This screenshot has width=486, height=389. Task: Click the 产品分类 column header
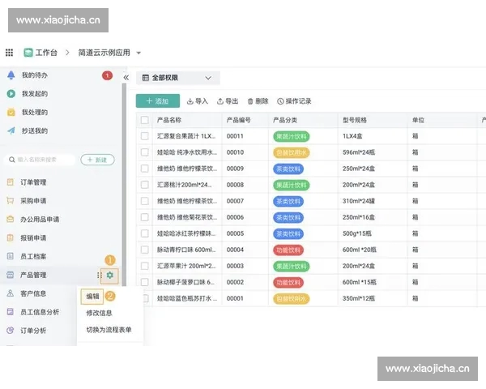point(285,120)
